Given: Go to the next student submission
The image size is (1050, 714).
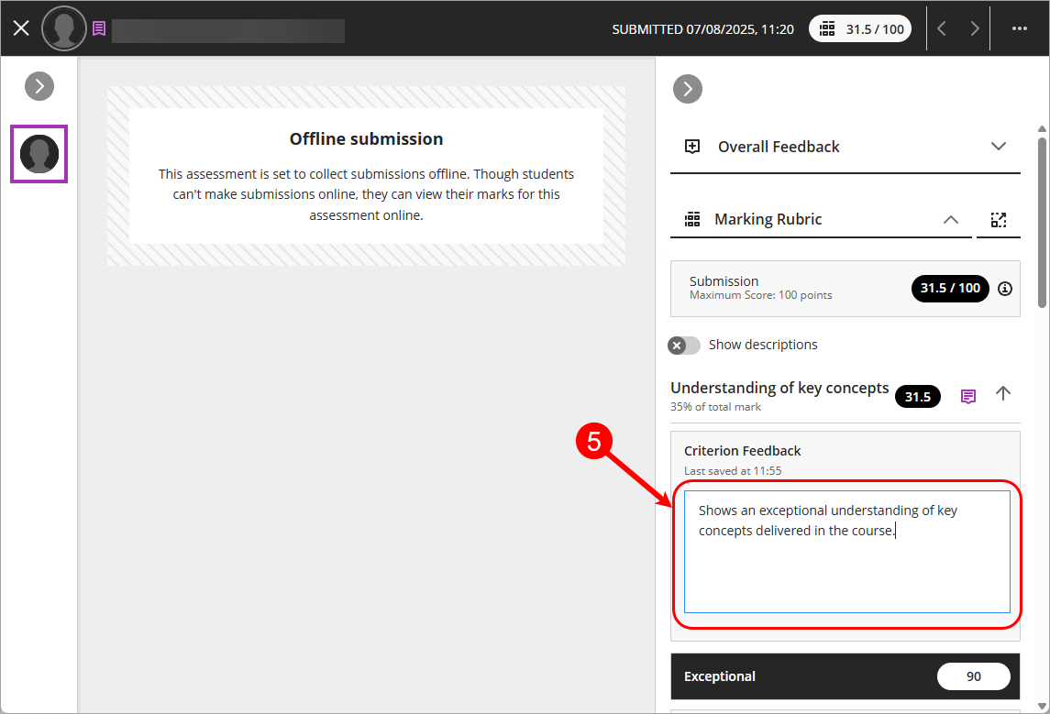Looking at the screenshot, I should (974, 28).
